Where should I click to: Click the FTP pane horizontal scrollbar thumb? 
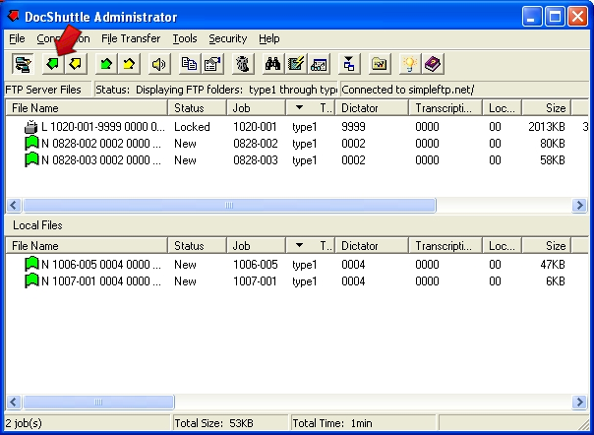point(229,205)
